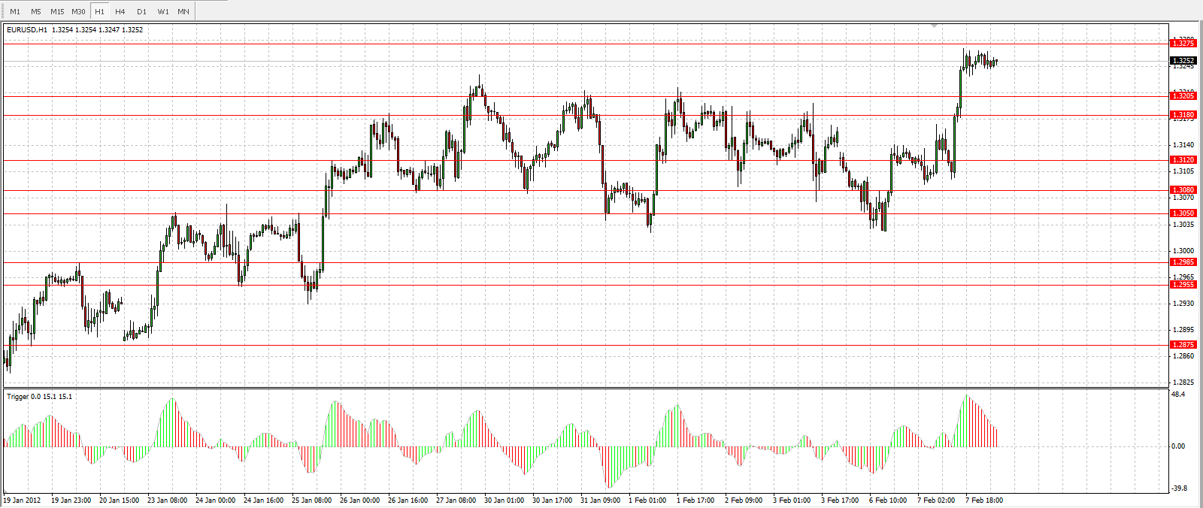1203x508 pixels.
Task: Click the 3 Feb 01:00 time label
Action: coord(792,500)
